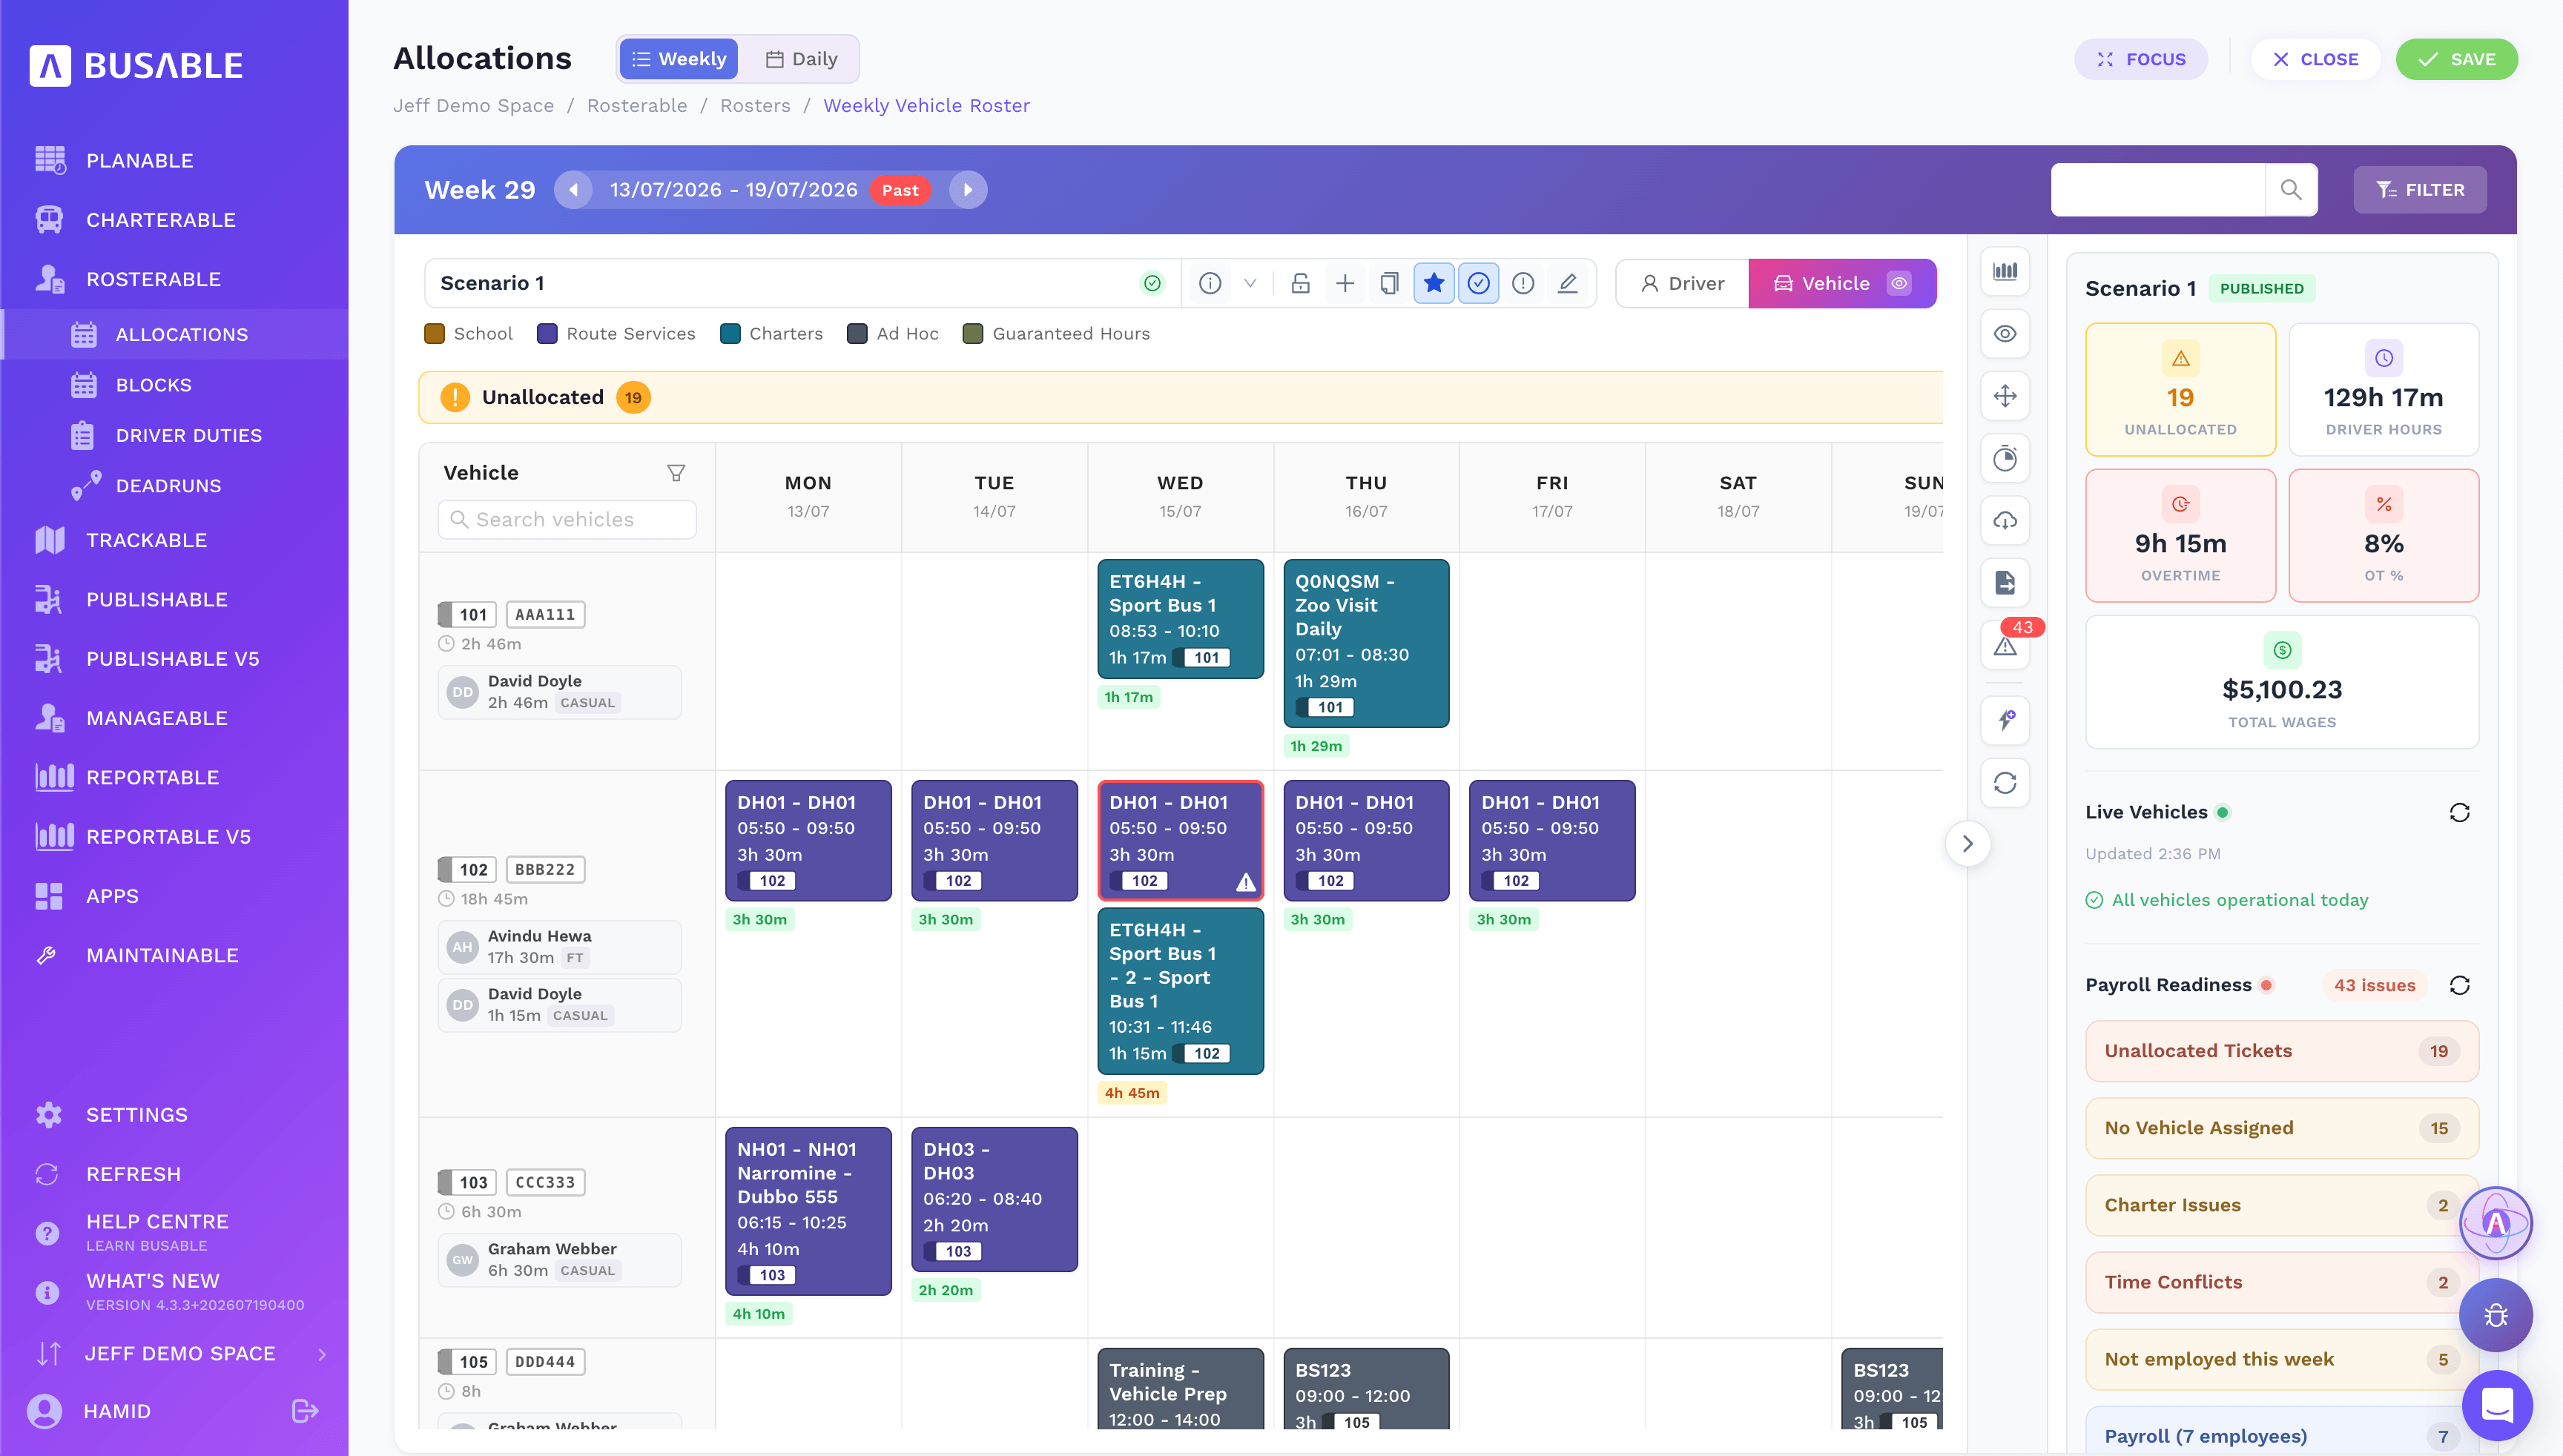Open the Rosters breadcrumb link
Image resolution: width=2563 pixels, height=1456 pixels.
coord(755,106)
